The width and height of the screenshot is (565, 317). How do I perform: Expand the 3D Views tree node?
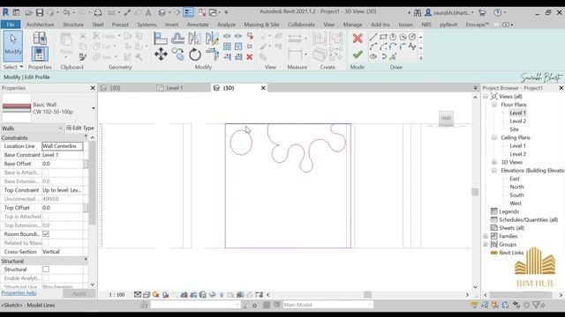(494, 162)
